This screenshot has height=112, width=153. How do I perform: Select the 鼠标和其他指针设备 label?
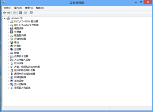(x=24, y=70)
